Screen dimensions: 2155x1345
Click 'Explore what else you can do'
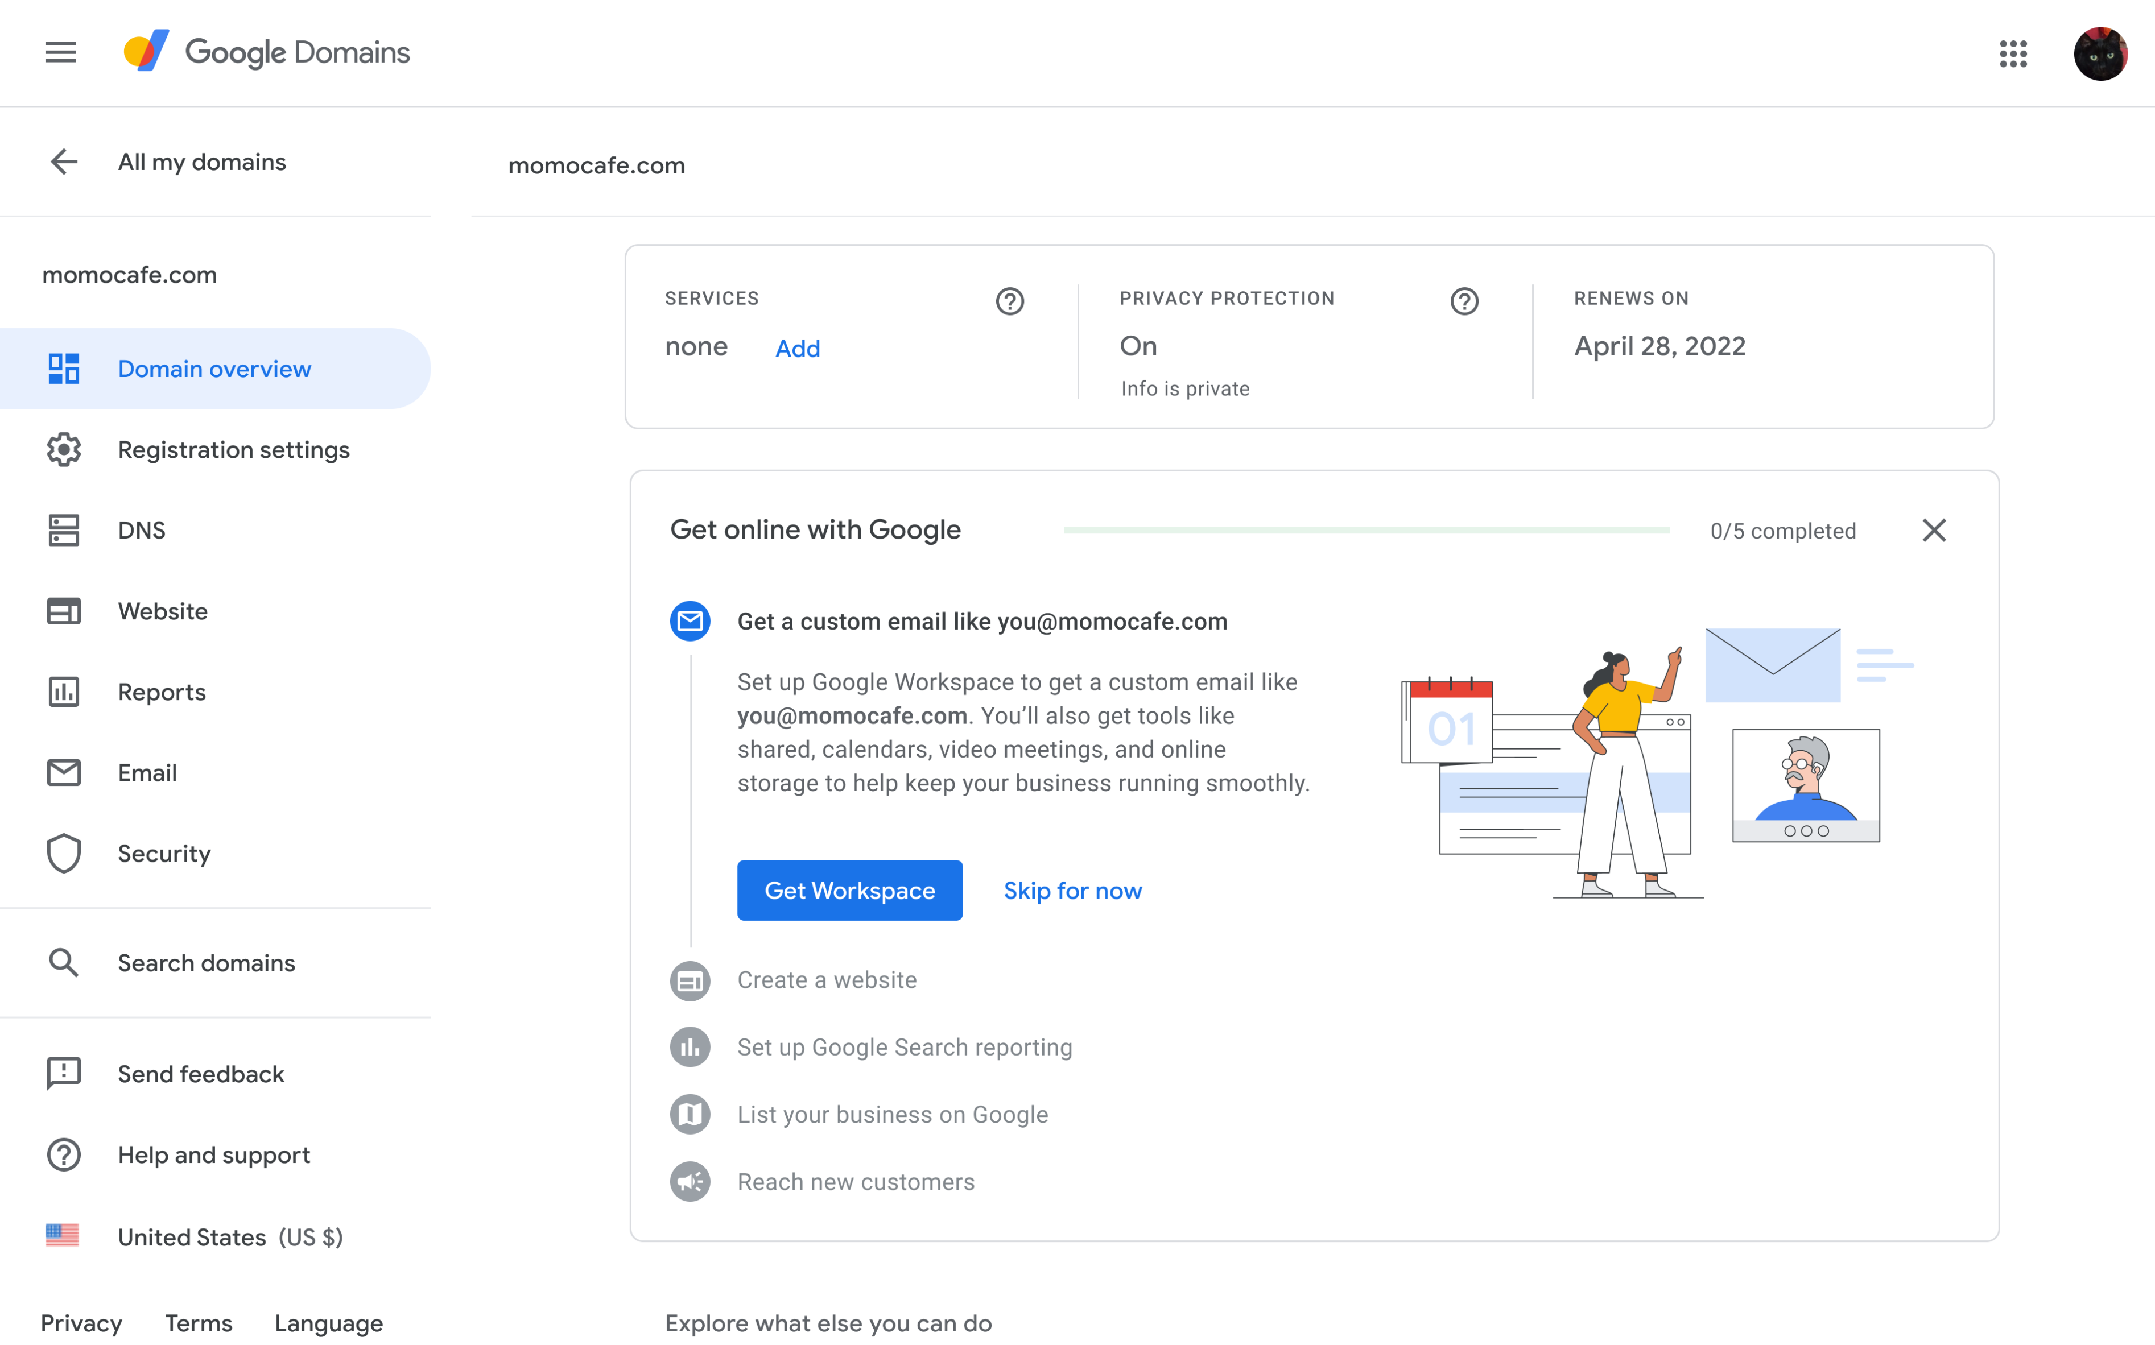(x=828, y=1323)
